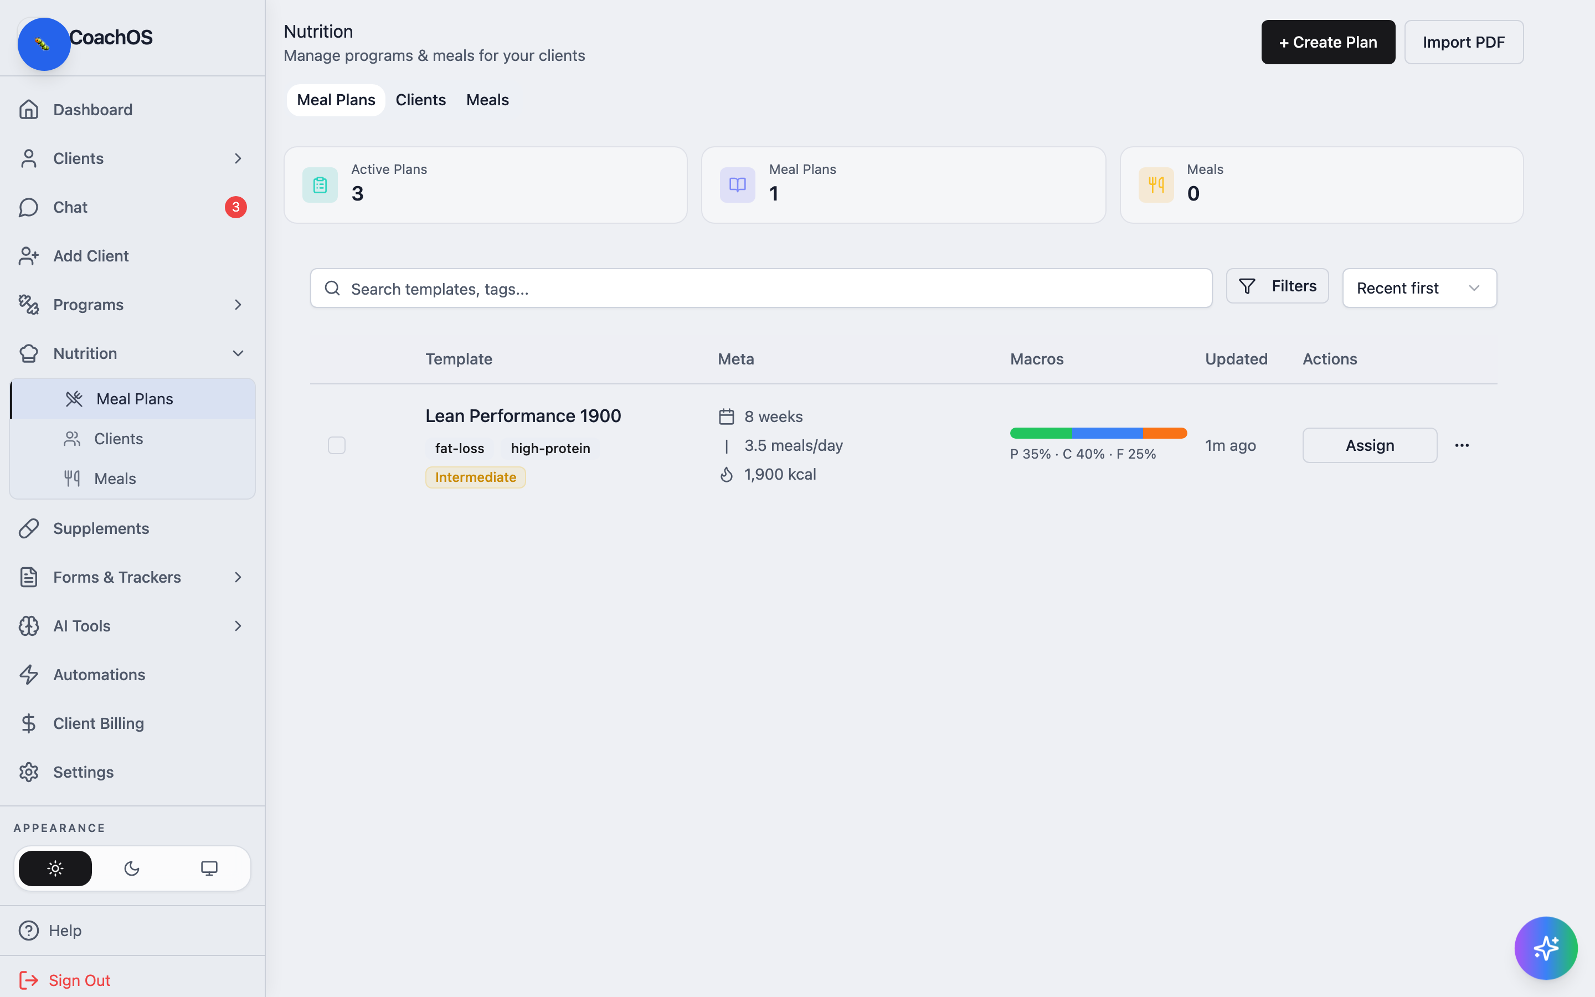
Task: Click the Chat speech bubble icon
Action: tap(28, 207)
